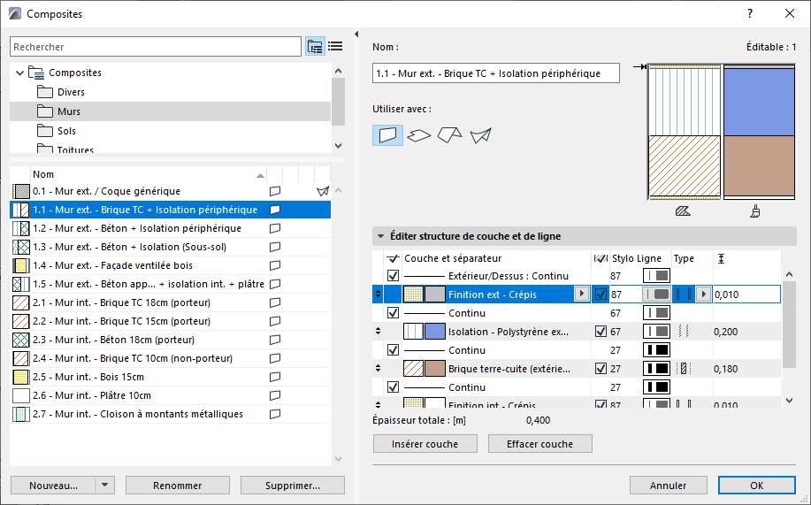Viewport: 811px width, 505px height.
Task: Toggle Continu separator checkbox below Brique terre-cuite
Action: point(393,387)
